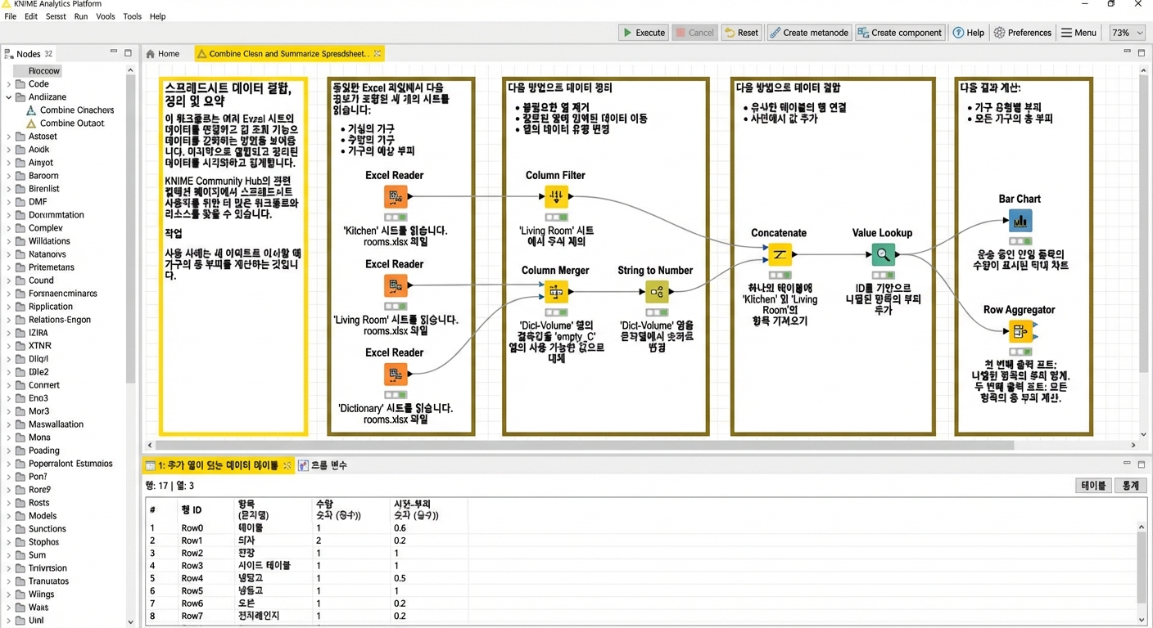1153x628 pixels.
Task: Click the Reset button
Action: 742,33
